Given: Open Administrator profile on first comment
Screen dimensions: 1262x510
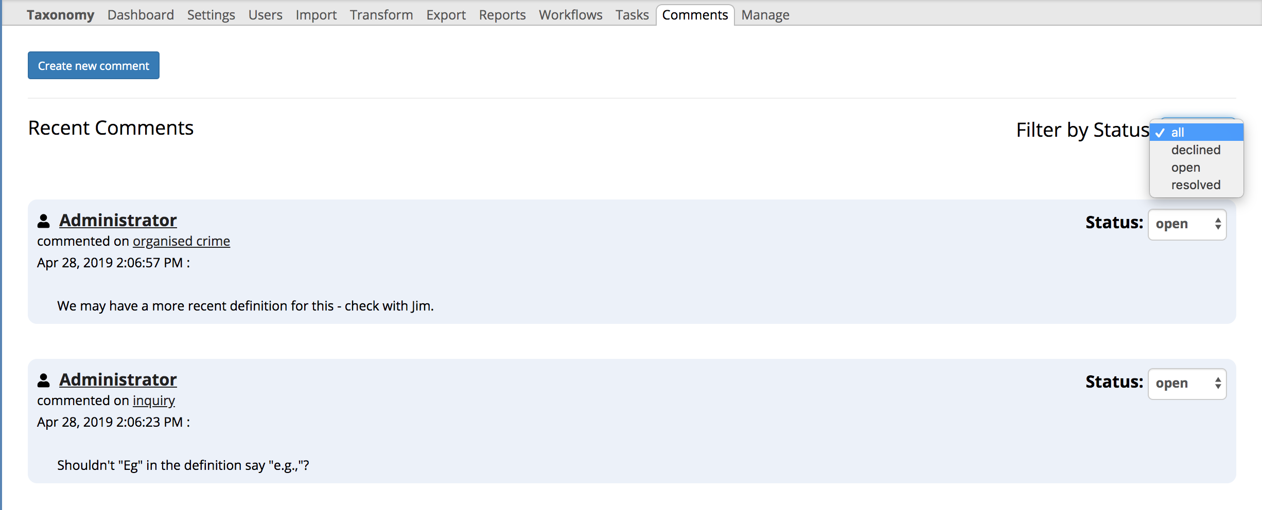Looking at the screenshot, I should 118,220.
